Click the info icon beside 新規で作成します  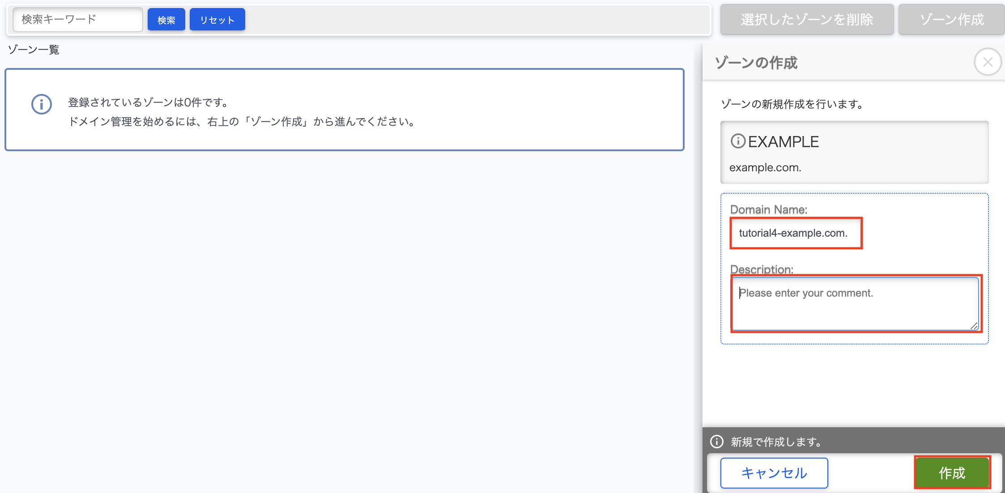(x=717, y=442)
